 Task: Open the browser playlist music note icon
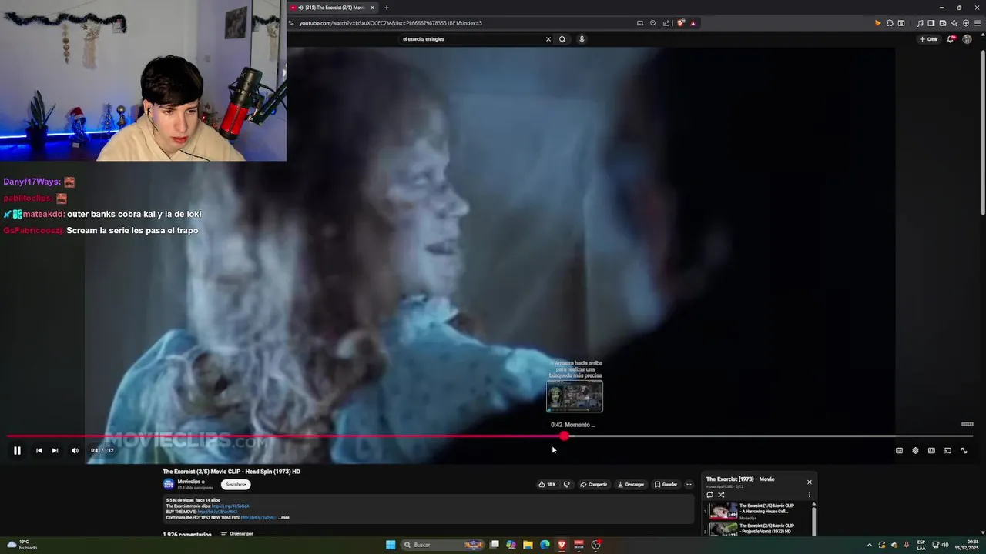pos(920,23)
